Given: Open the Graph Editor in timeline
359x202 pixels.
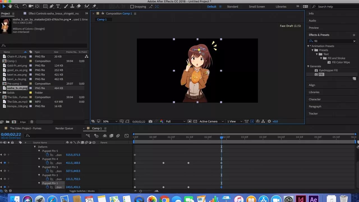Looking at the screenshot, I should [126, 136].
